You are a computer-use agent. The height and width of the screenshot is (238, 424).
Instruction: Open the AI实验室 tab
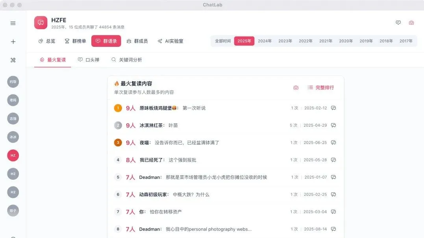[x=170, y=41]
